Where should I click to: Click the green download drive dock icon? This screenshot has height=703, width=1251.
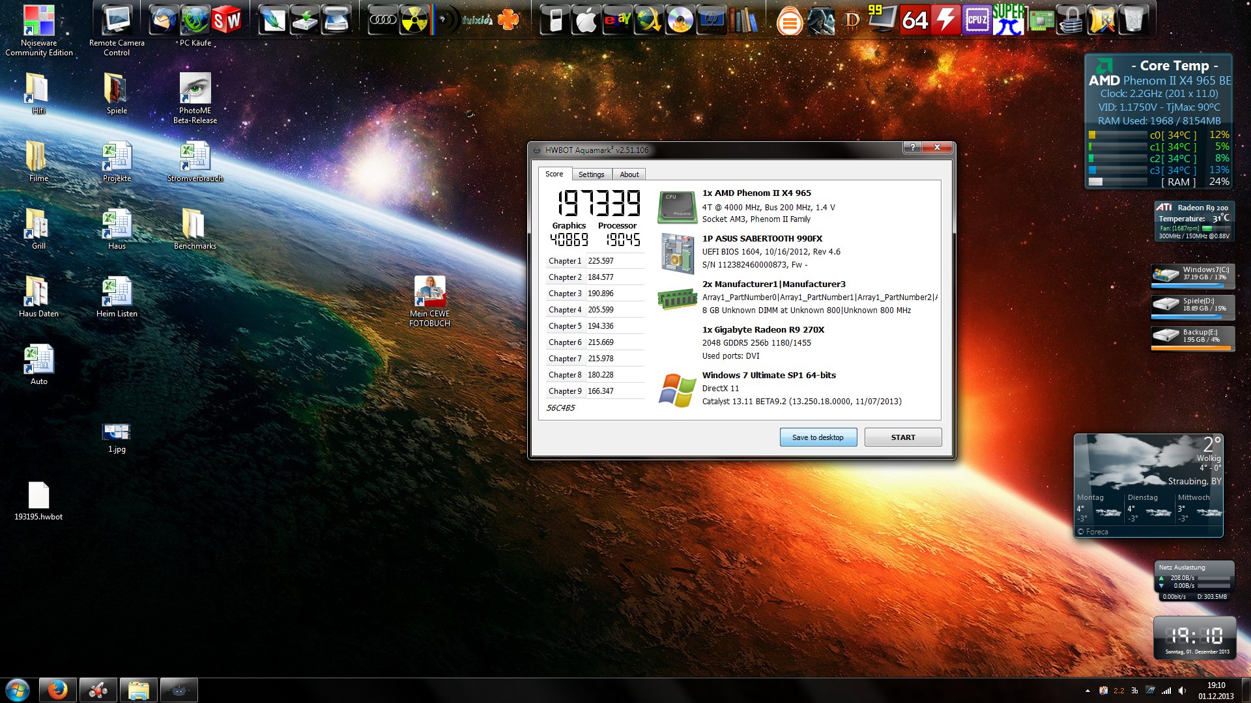pos(305,20)
